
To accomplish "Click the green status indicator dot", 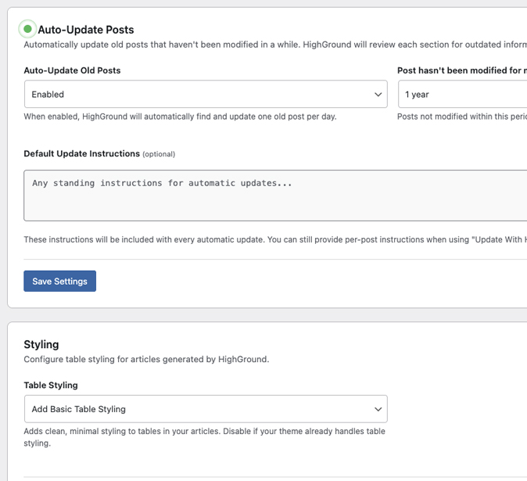I will pyautogui.click(x=27, y=29).
